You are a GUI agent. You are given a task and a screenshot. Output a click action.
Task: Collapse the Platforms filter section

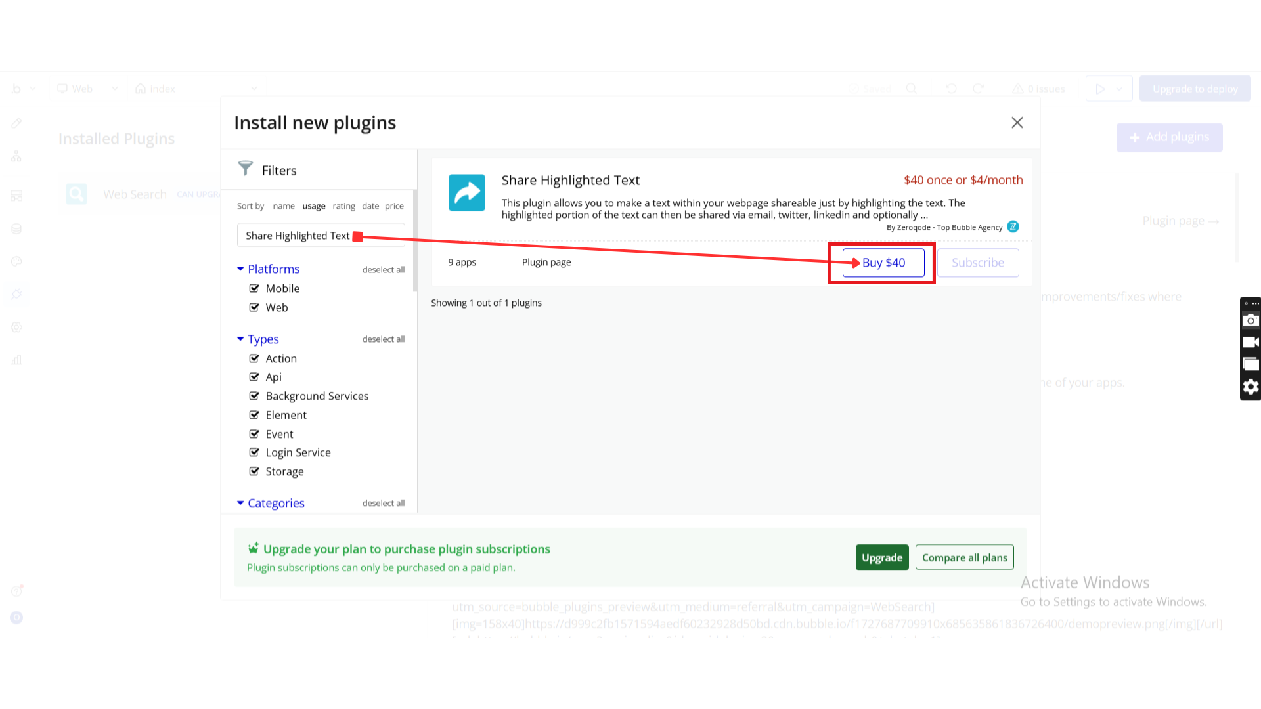(240, 269)
